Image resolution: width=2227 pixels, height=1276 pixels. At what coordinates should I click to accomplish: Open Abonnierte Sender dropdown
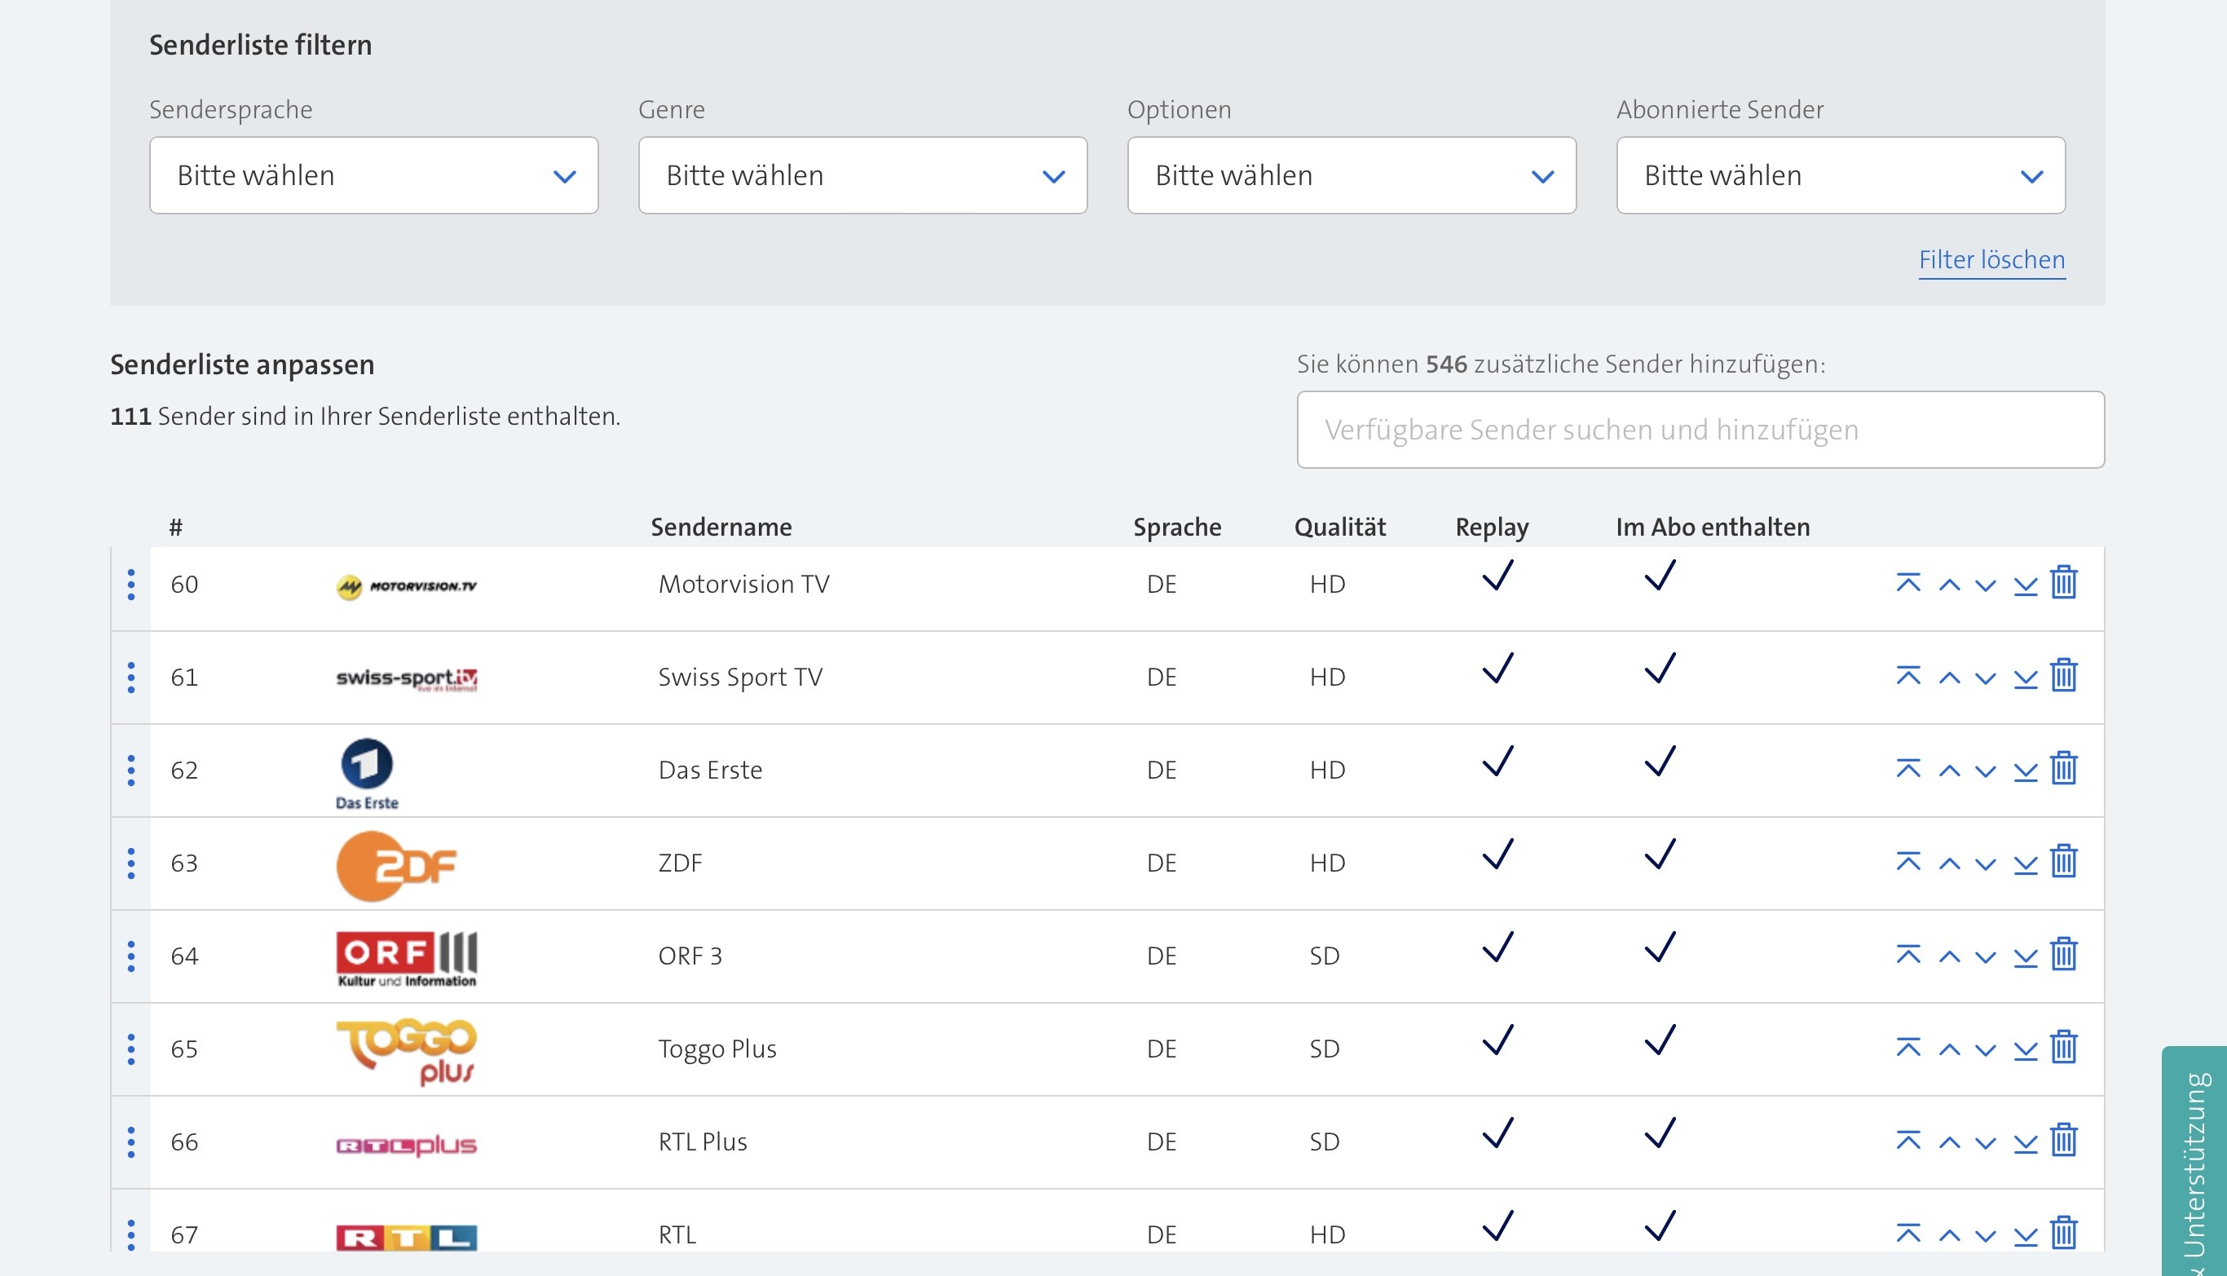[1840, 175]
